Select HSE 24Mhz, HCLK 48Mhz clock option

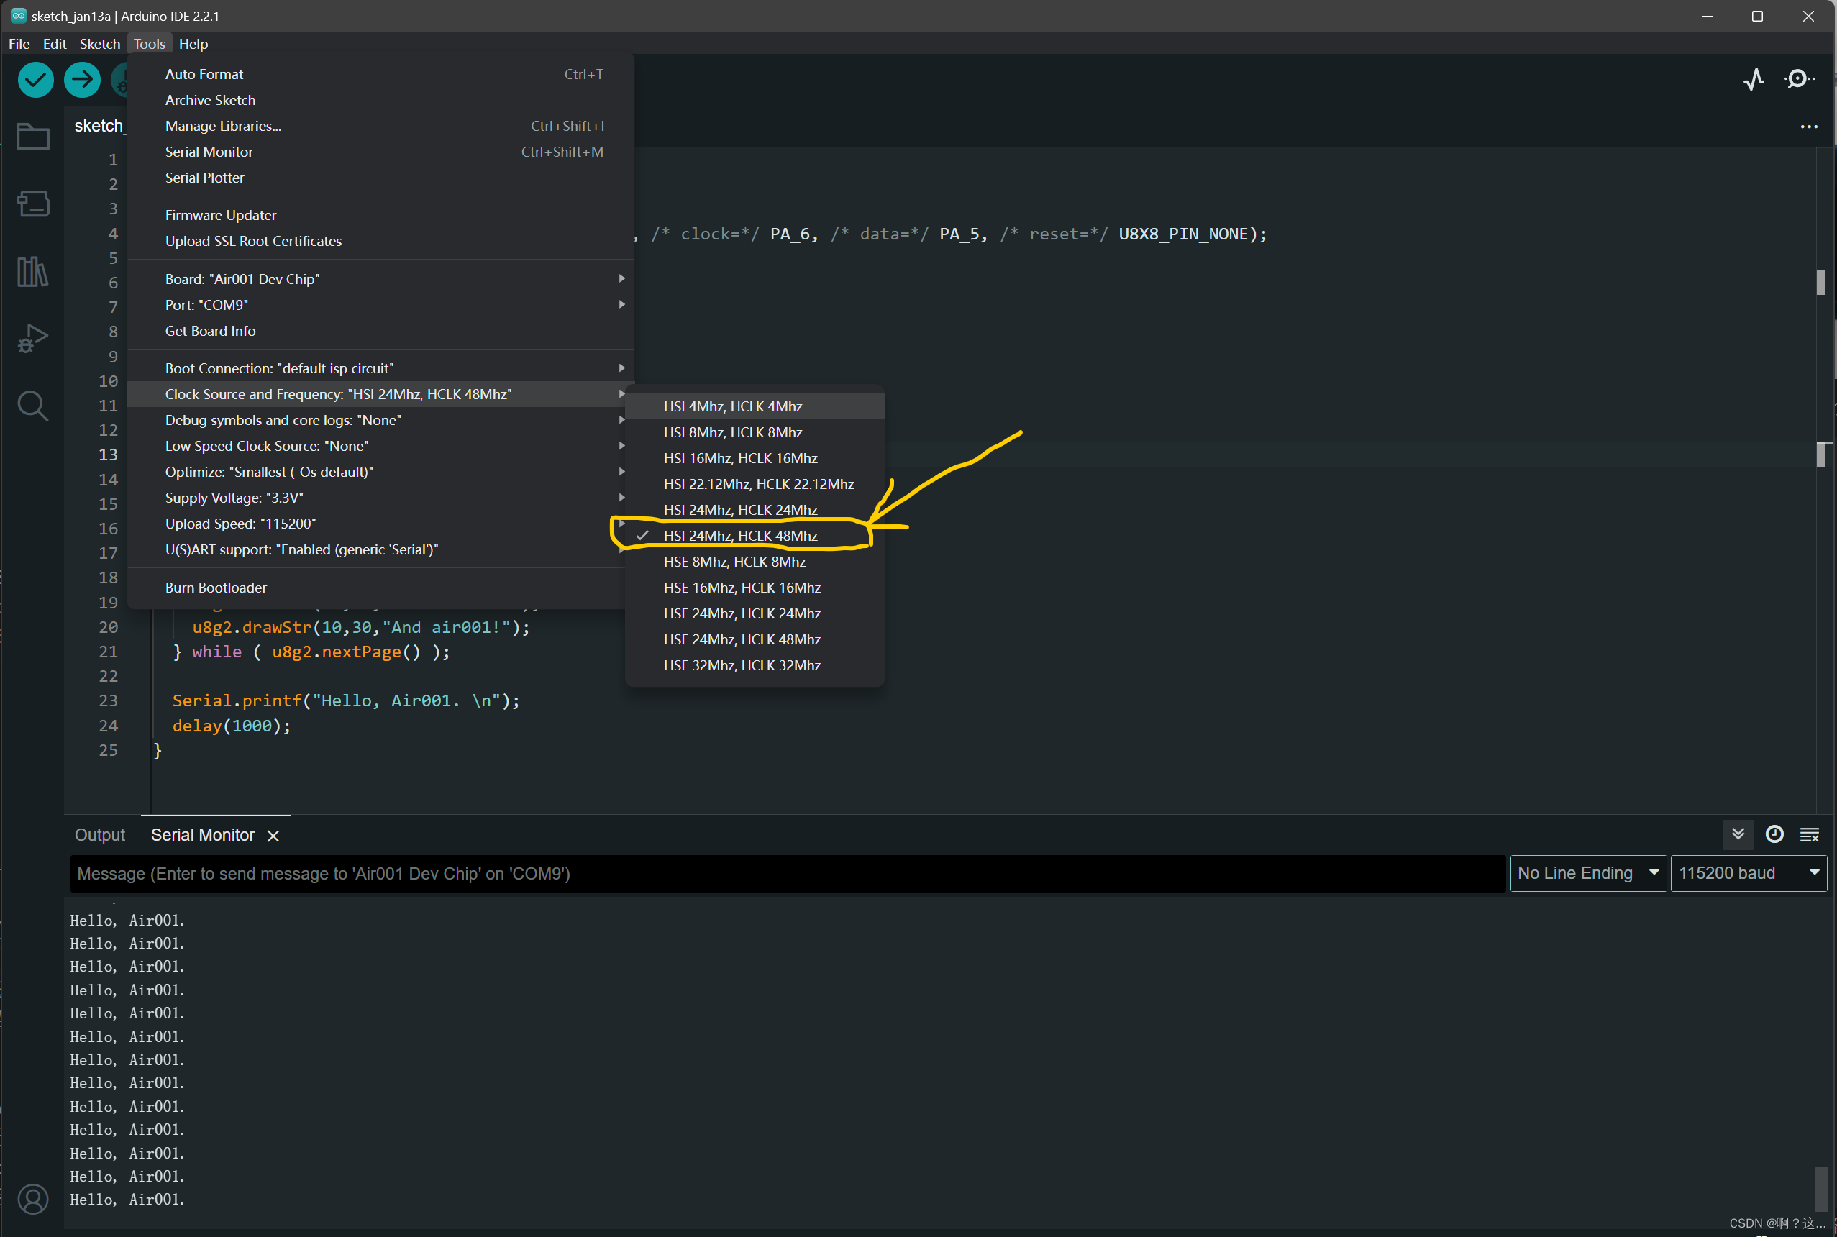(x=755, y=640)
